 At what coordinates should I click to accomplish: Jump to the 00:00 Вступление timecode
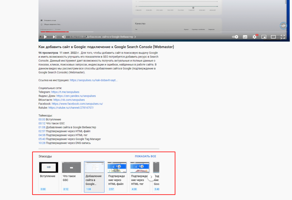42,119
